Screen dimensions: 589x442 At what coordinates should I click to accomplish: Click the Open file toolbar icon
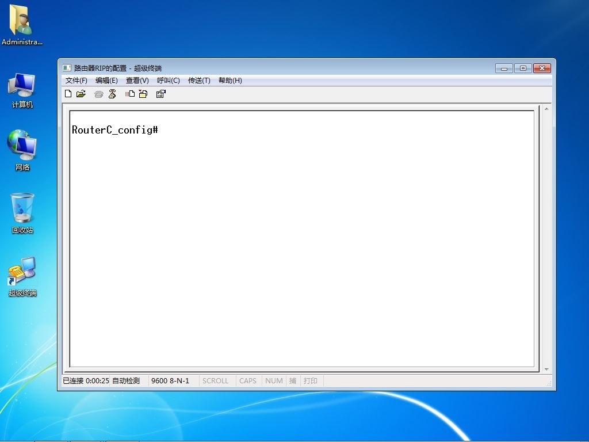(x=81, y=94)
